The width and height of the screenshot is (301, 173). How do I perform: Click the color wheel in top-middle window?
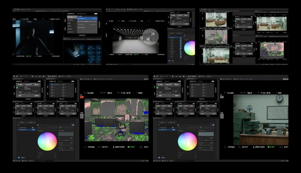pyautogui.click(x=190, y=48)
